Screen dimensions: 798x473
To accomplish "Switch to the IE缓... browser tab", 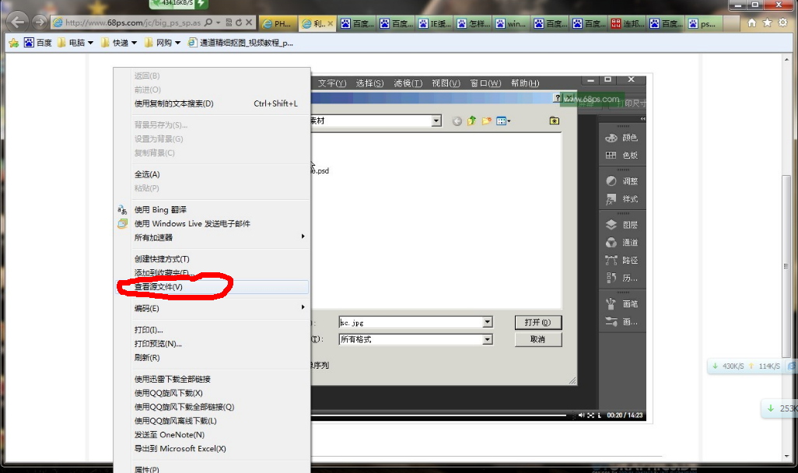I will click(435, 23).
